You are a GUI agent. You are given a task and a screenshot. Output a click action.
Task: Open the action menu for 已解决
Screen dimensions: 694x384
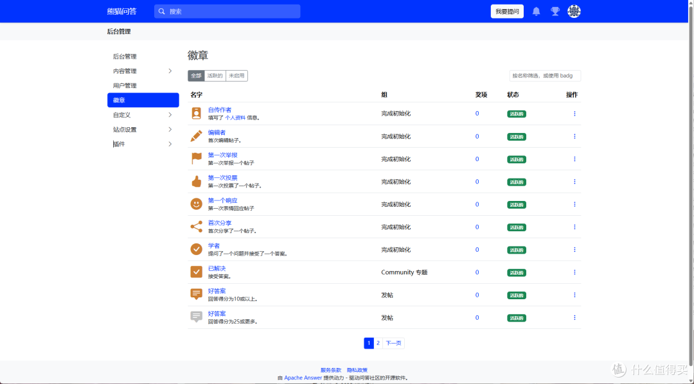pos(574,272)
